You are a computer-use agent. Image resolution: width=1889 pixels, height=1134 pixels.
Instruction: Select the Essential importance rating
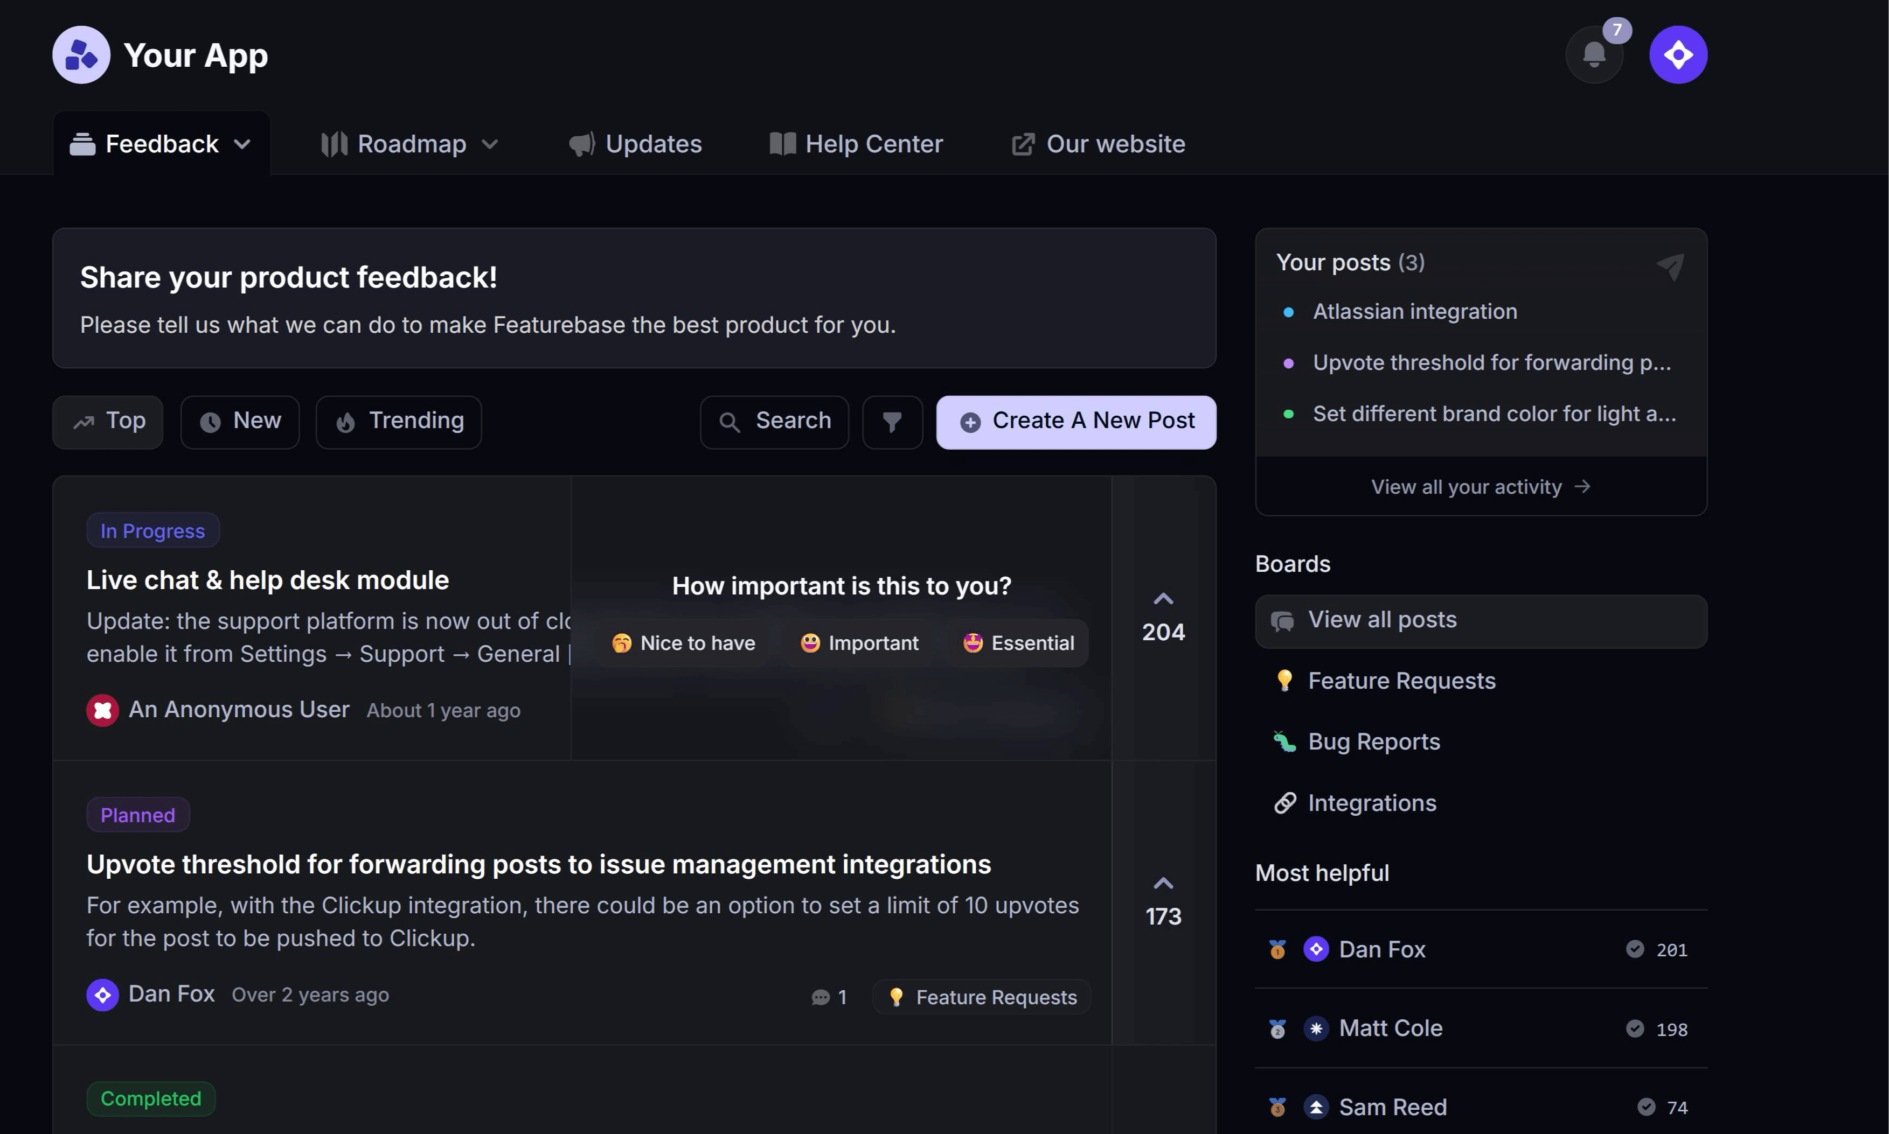[x=1017, y=642]
